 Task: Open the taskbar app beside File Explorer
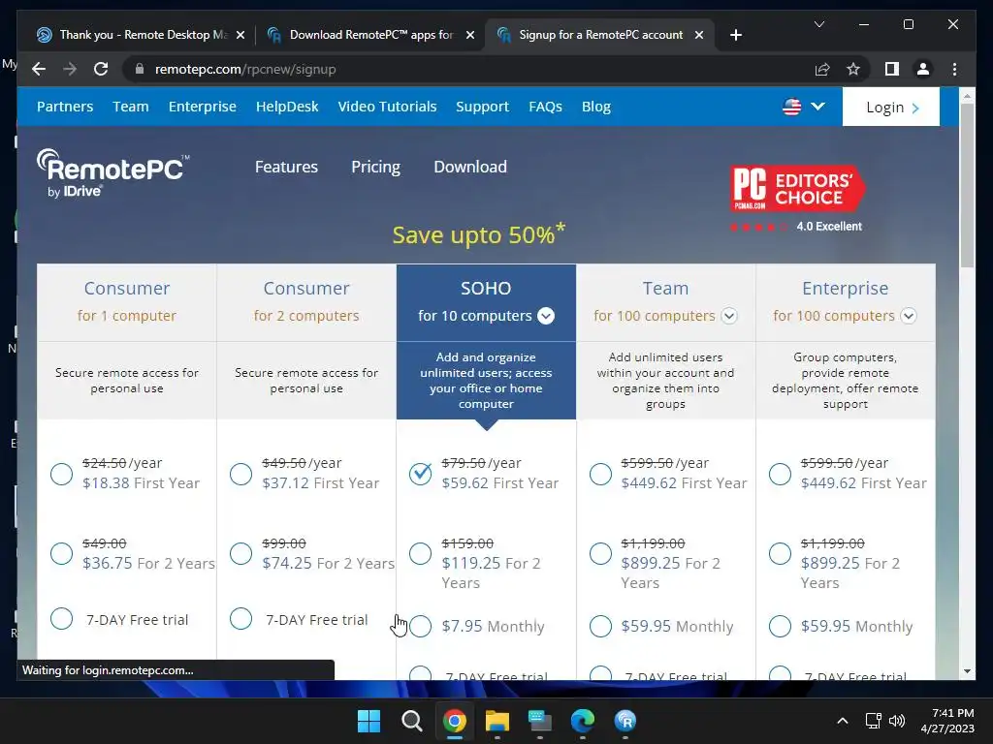click(x=539, y=721)
